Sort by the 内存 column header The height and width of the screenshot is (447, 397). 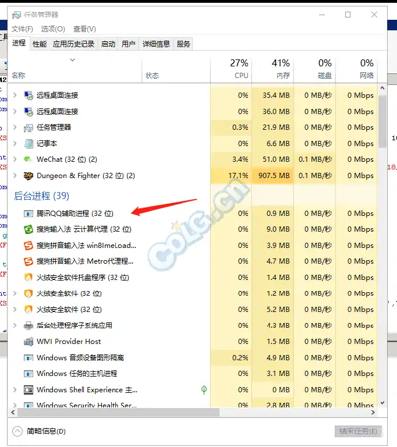[x=272, y=69]
